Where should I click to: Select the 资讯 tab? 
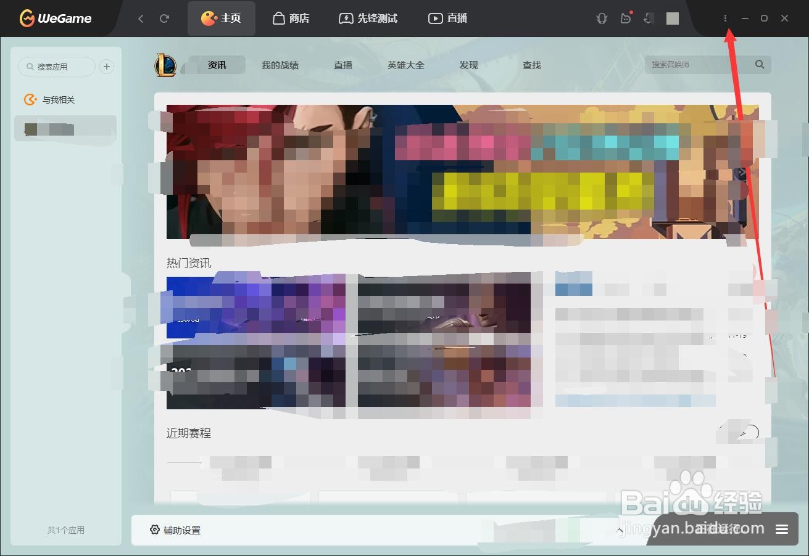point(217,65)
